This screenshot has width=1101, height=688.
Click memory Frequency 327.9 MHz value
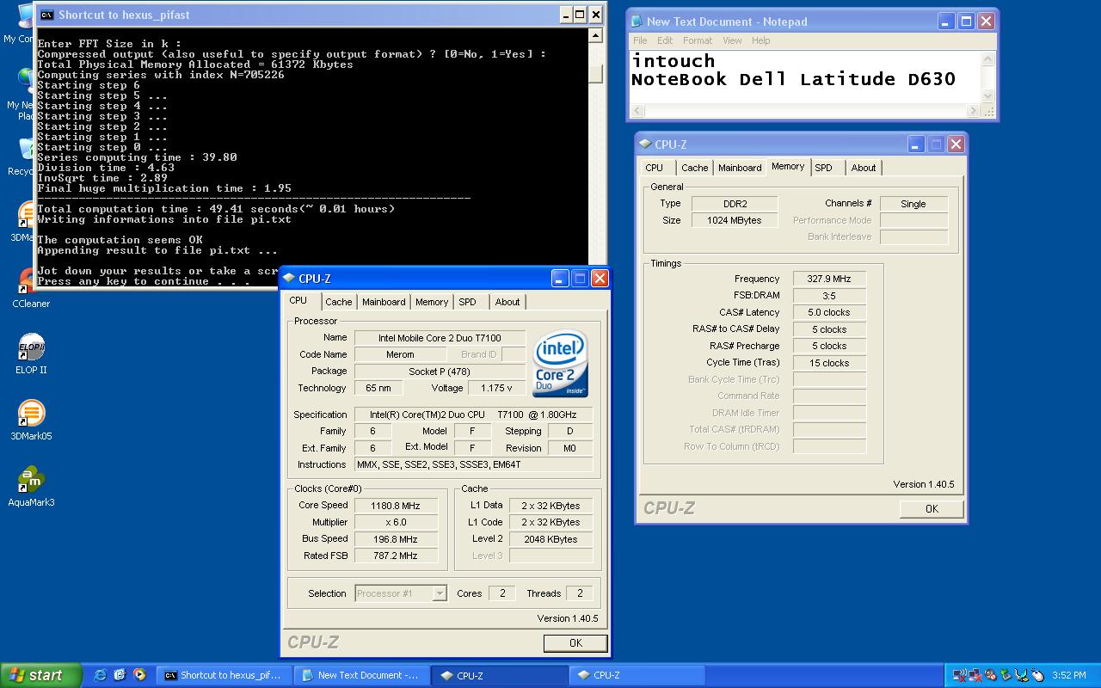tap(829, 279)
